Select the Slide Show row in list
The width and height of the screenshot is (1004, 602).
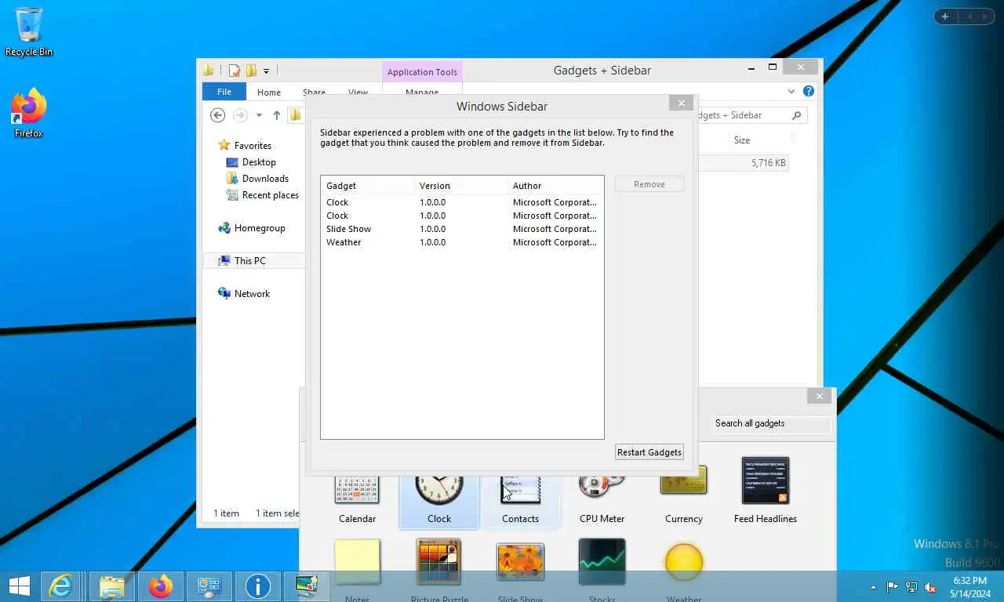click(x=462, y=229)
